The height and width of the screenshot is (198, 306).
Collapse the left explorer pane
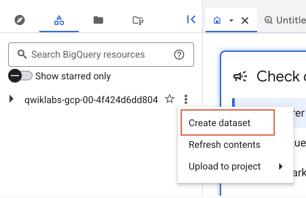(x=191, y=19)
